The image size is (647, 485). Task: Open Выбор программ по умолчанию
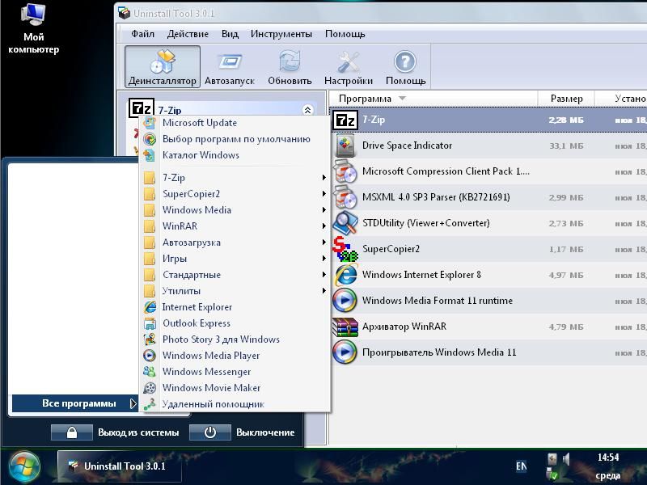click(x=235, y=139)
